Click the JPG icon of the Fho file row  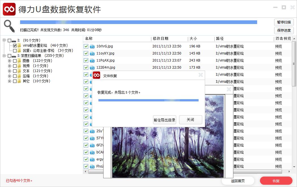coord(92,166)
